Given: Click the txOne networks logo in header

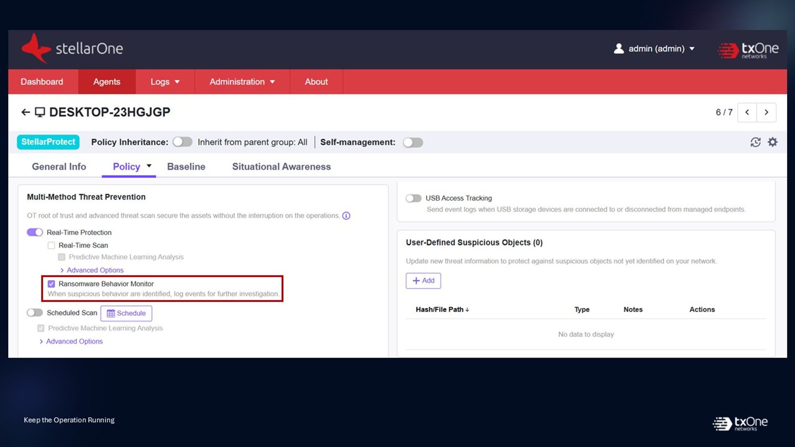Looking at the screenshot, I should [748, 50].
